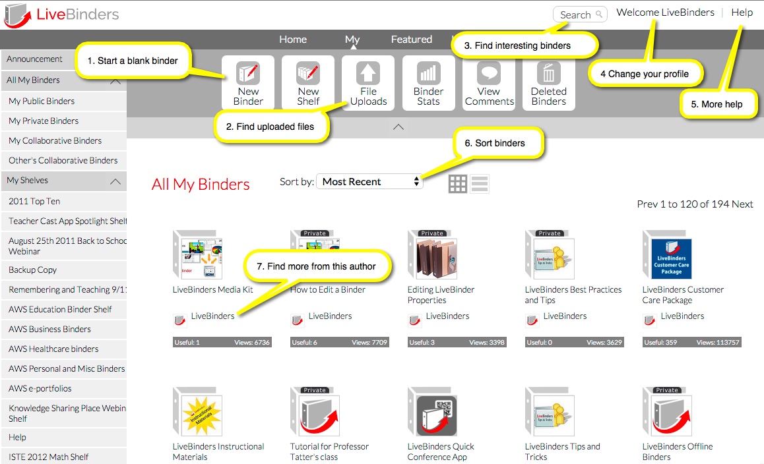The height and width of the screenshot is (464, 764).
Task: Open August 25th 2011 Back to School Webinar shelf
Action: point(64,246)
